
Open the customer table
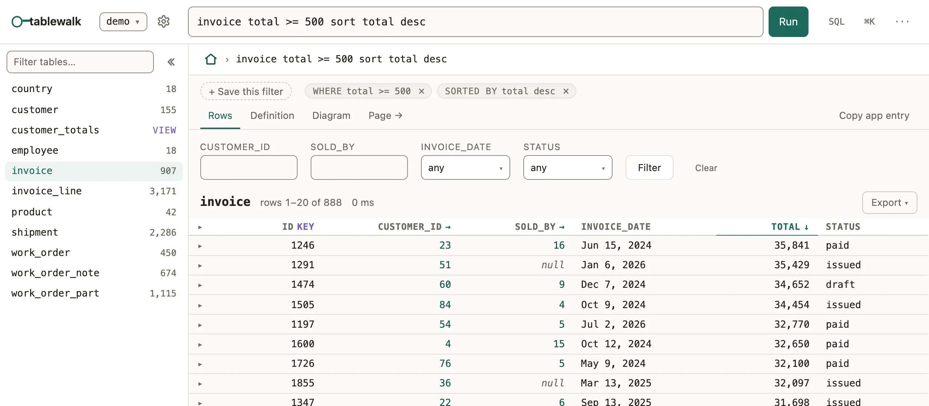[x=94, y=110]
